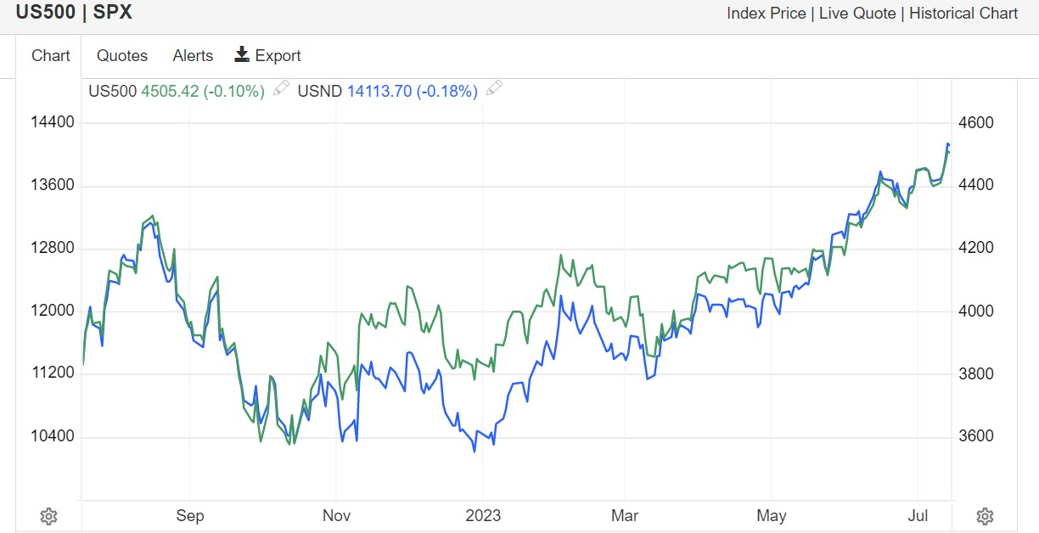Click the pencil edit icon next to USND
The image size is (1039, 533).
[494, 89]
